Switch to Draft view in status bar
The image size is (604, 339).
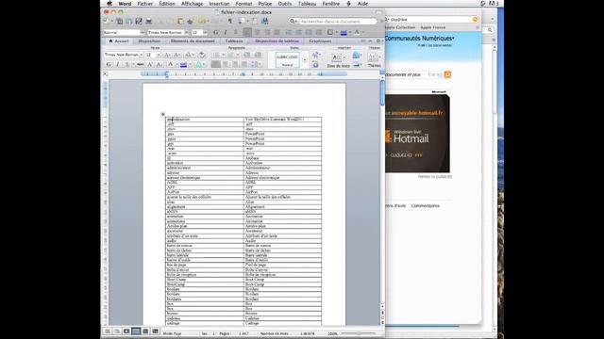tap(108, 331)
